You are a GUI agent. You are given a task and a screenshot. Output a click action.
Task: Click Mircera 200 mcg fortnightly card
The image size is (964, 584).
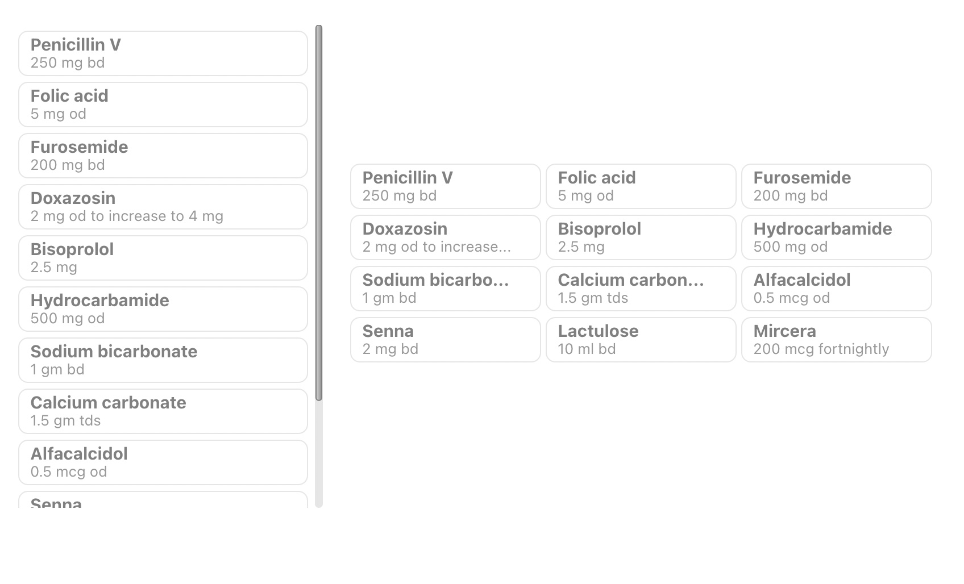click(836, 340)
